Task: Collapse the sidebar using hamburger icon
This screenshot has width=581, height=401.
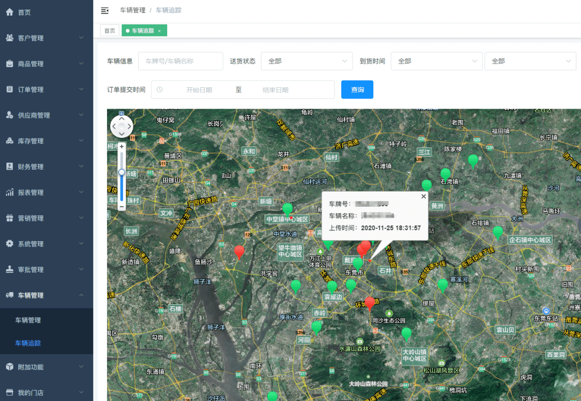Action: tap(105, 10)
